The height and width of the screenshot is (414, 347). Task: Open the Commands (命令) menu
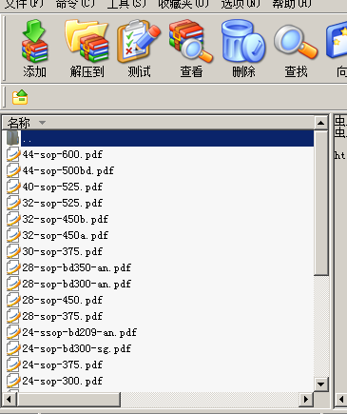[75, 4]
